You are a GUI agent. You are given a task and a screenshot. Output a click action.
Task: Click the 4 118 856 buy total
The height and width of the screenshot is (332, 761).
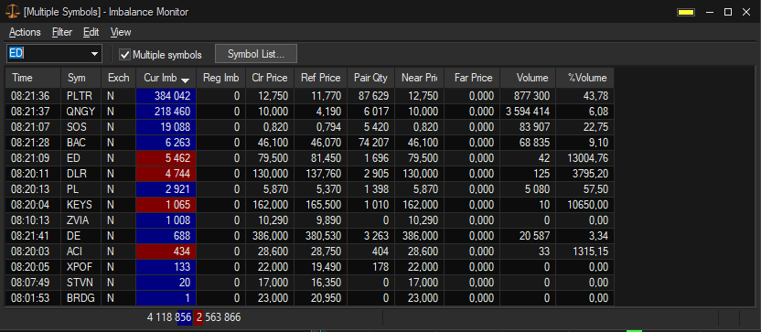[169, 318]
